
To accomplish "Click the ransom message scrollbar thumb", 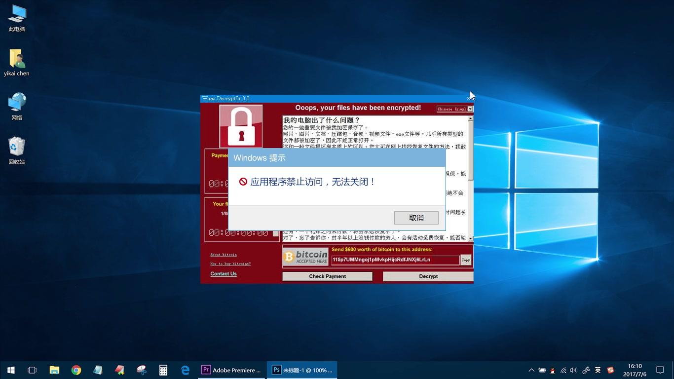I will click(470, 151).
